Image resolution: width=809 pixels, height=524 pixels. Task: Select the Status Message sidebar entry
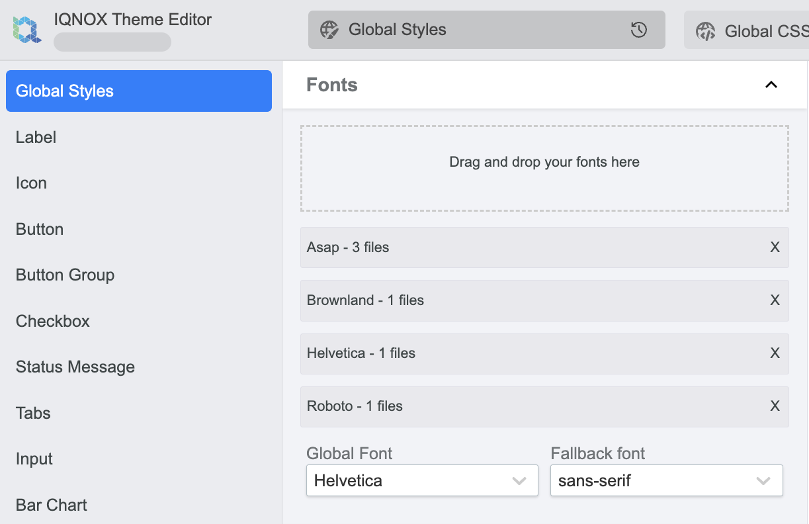tap(75, 367)
